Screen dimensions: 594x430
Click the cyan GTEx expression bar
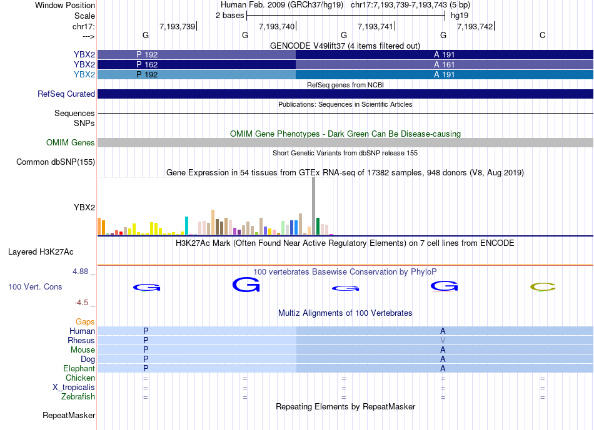pyautogui.click(x=186, y=225)
